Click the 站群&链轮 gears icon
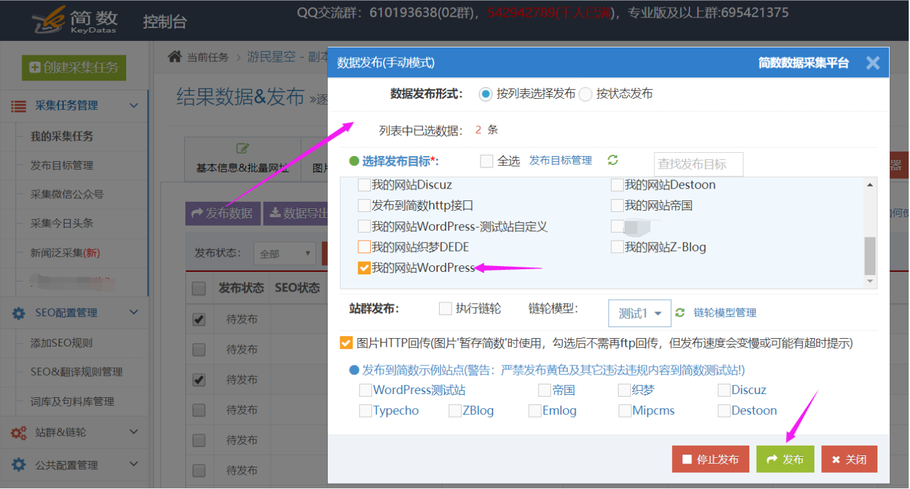The image size is (910, 489). (x=19, y=432)
